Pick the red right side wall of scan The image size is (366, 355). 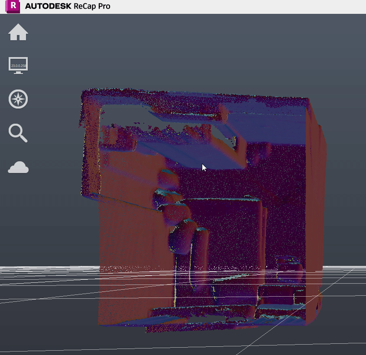tap(314, 195)
